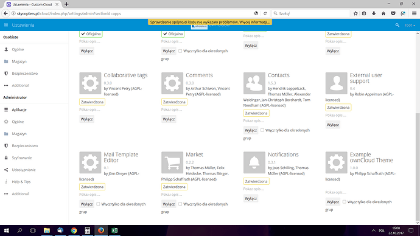Show hidden system tray icons chevron
The width and height of the screenshot is (420, 236).
pos(373,231)
